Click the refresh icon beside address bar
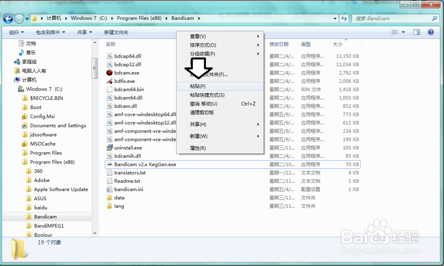The width and height of the screenshot is (444, 266). [x=344, y=18]
